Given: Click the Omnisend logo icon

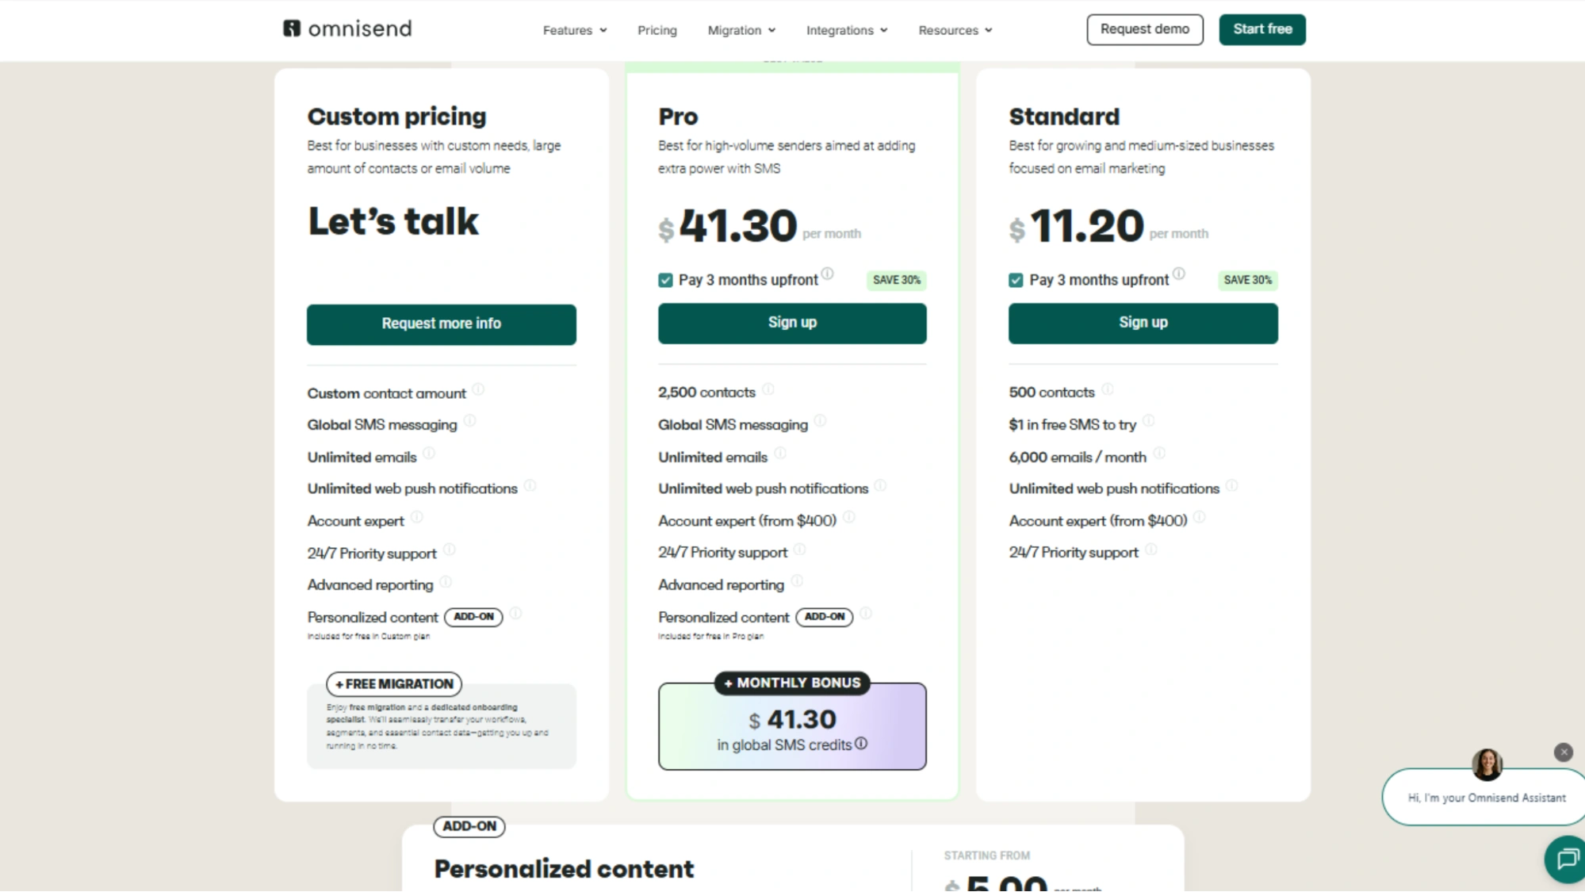Looking at the screenshot, I should tap(292, 29).
